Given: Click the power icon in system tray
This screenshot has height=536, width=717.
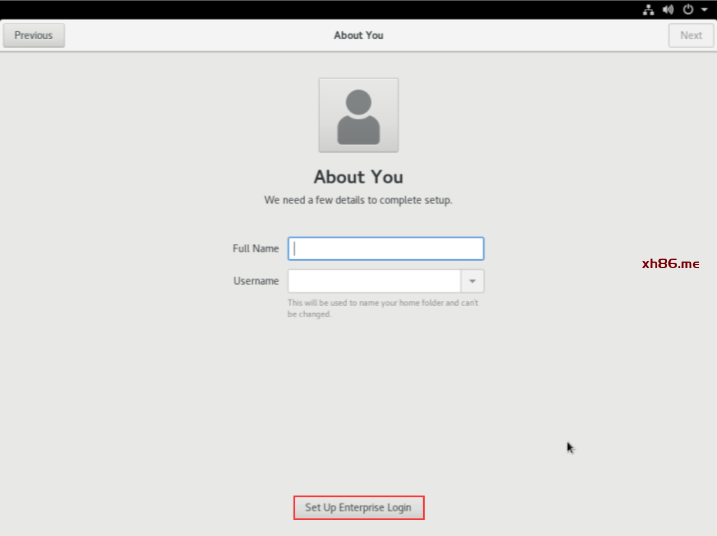Looking at the screenshot, I should tap(688, 9).
